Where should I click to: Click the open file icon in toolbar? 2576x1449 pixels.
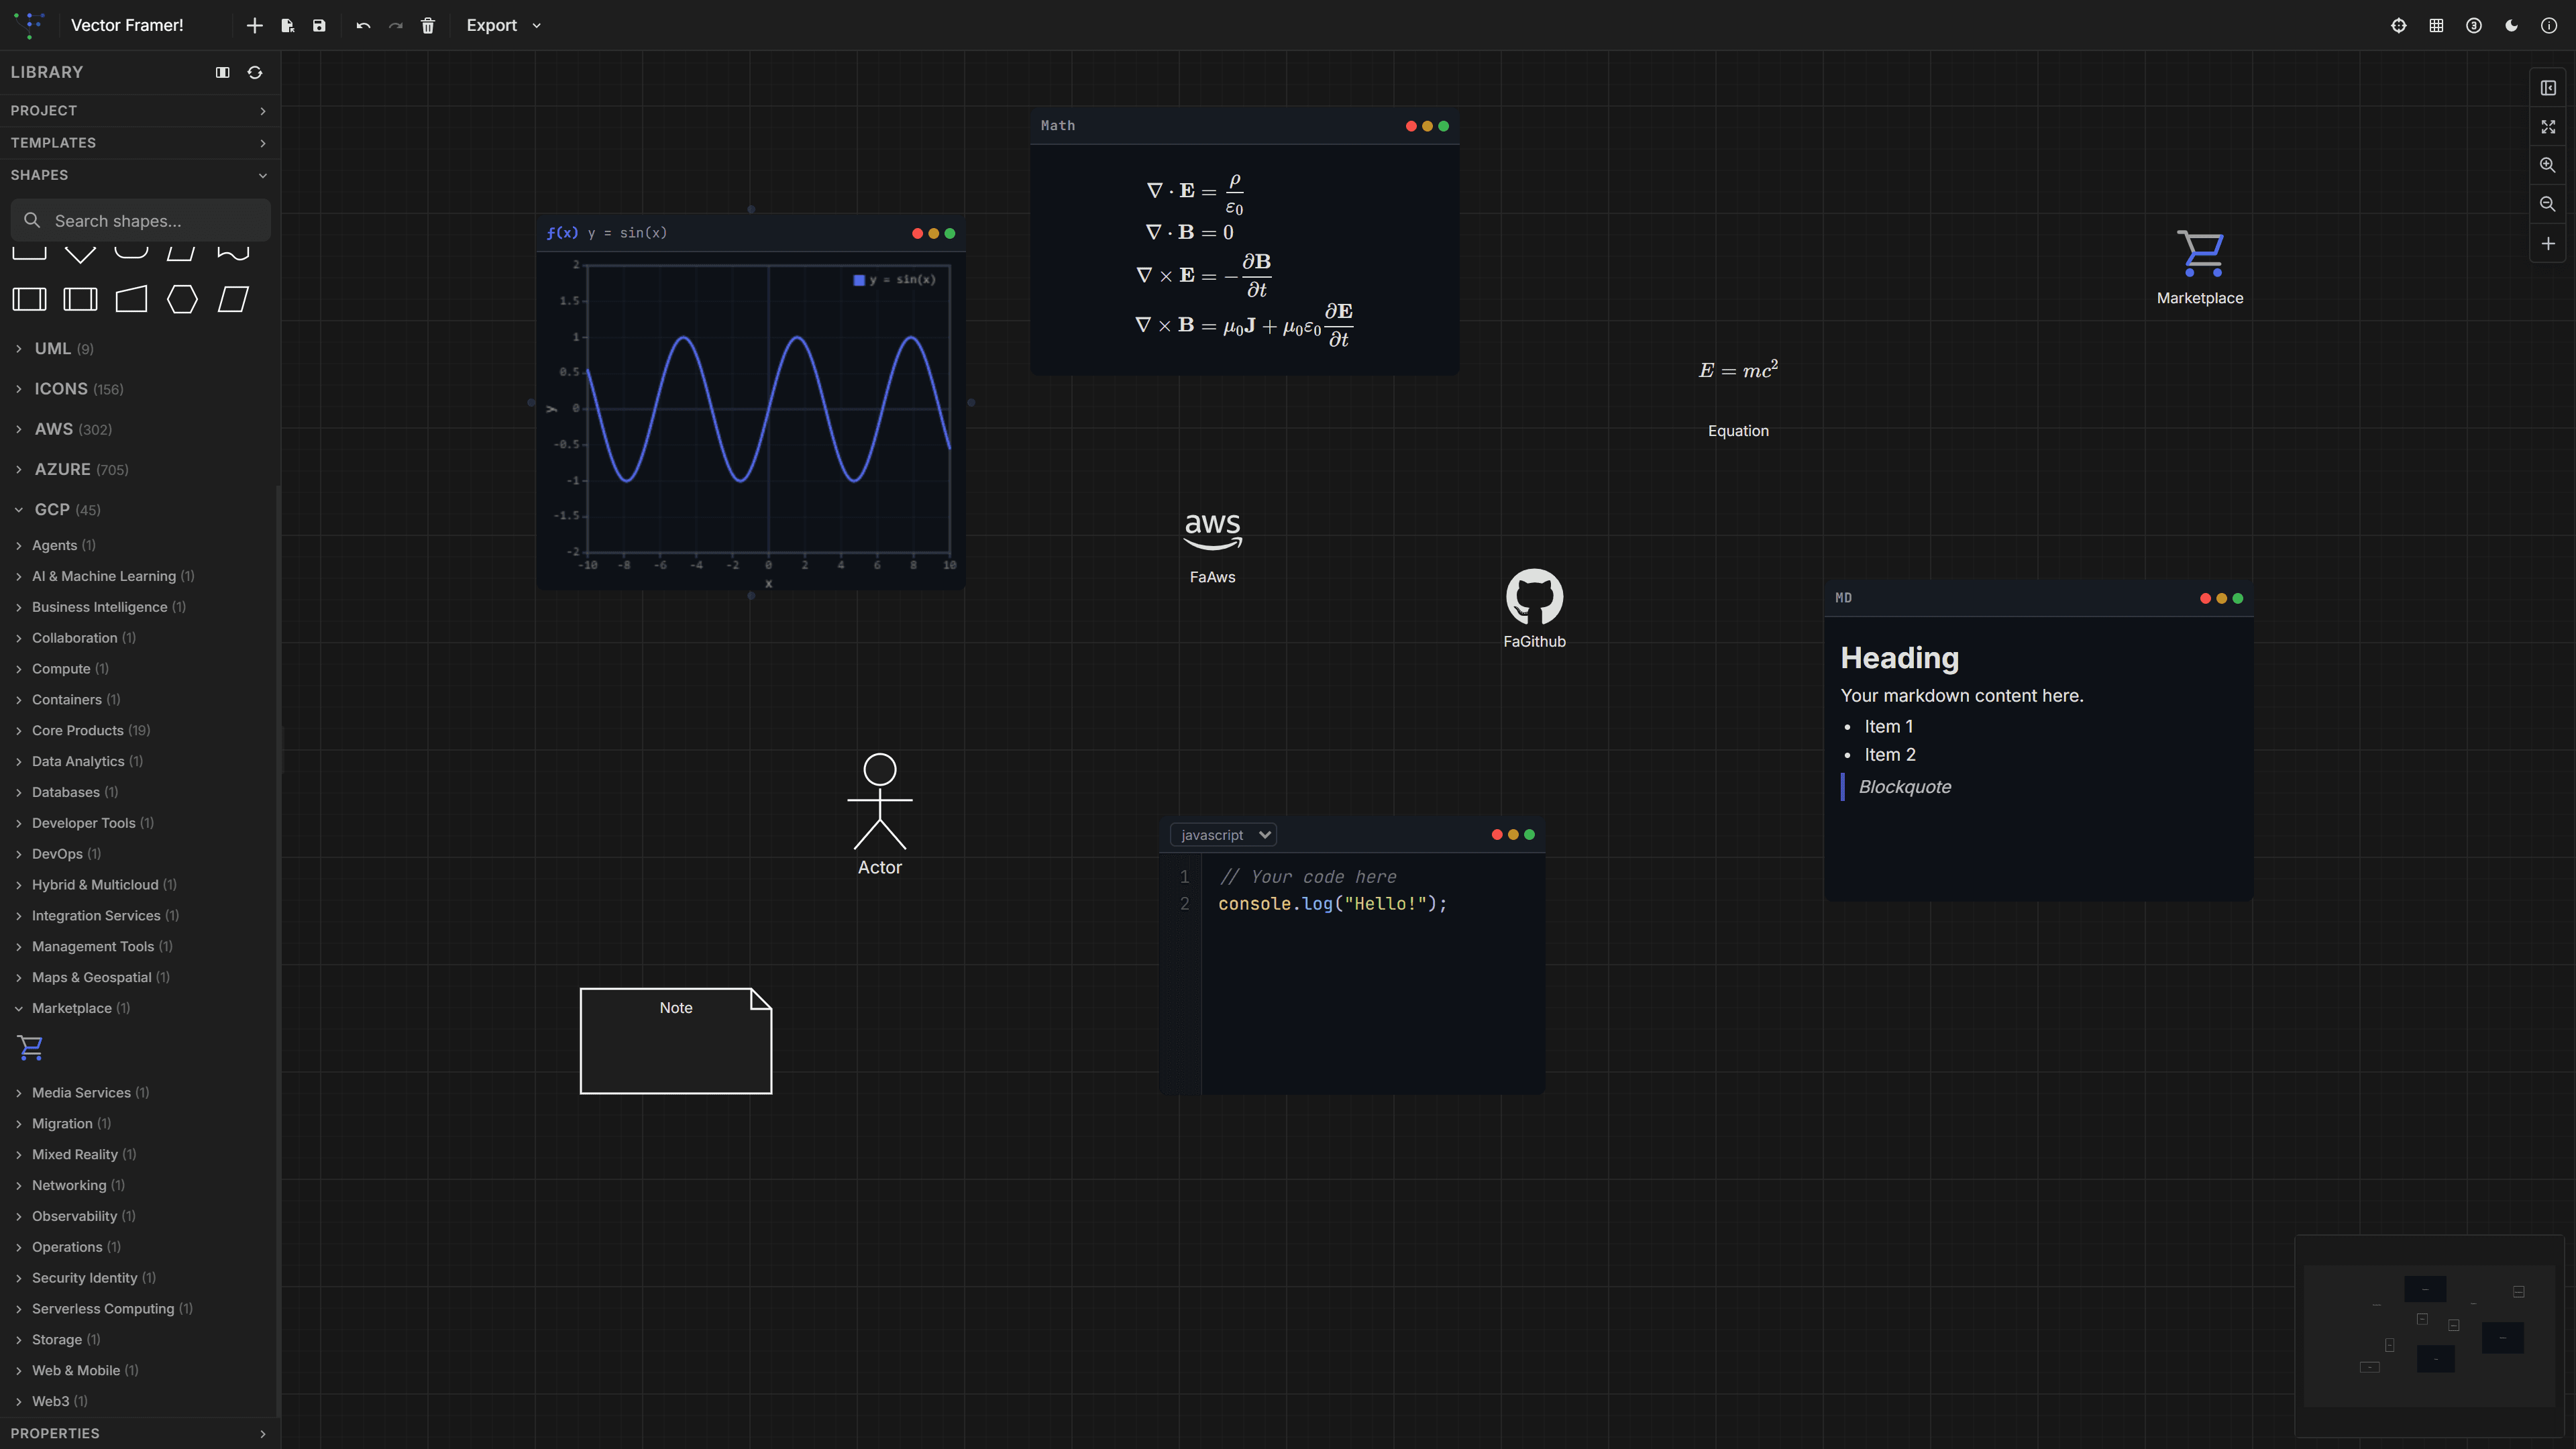287,26
